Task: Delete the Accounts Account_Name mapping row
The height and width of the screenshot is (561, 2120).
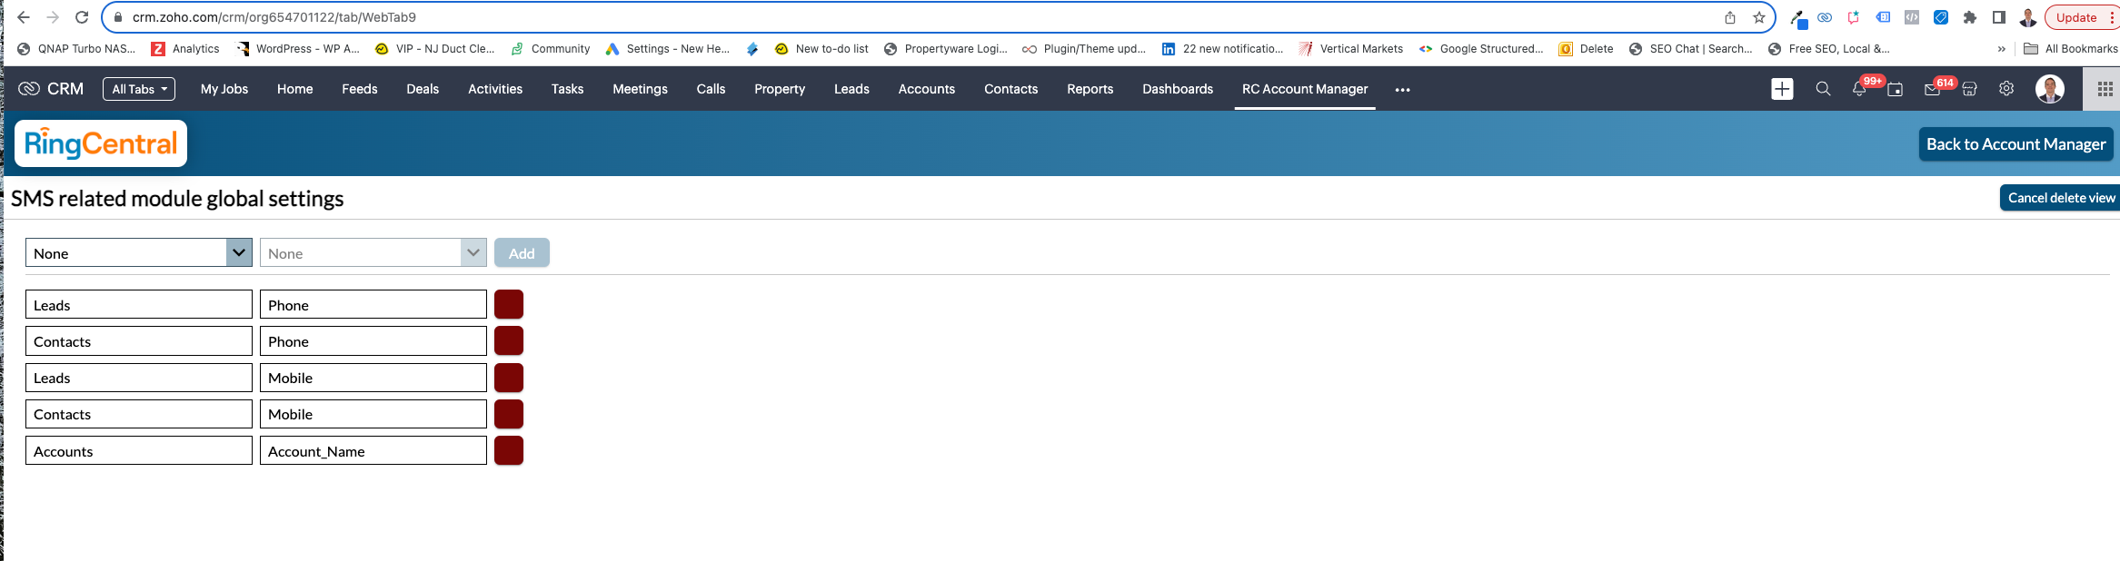Action: tap(509, 450)
